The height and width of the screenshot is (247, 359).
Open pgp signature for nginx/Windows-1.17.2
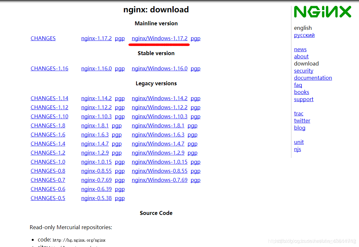click(195, 39)
